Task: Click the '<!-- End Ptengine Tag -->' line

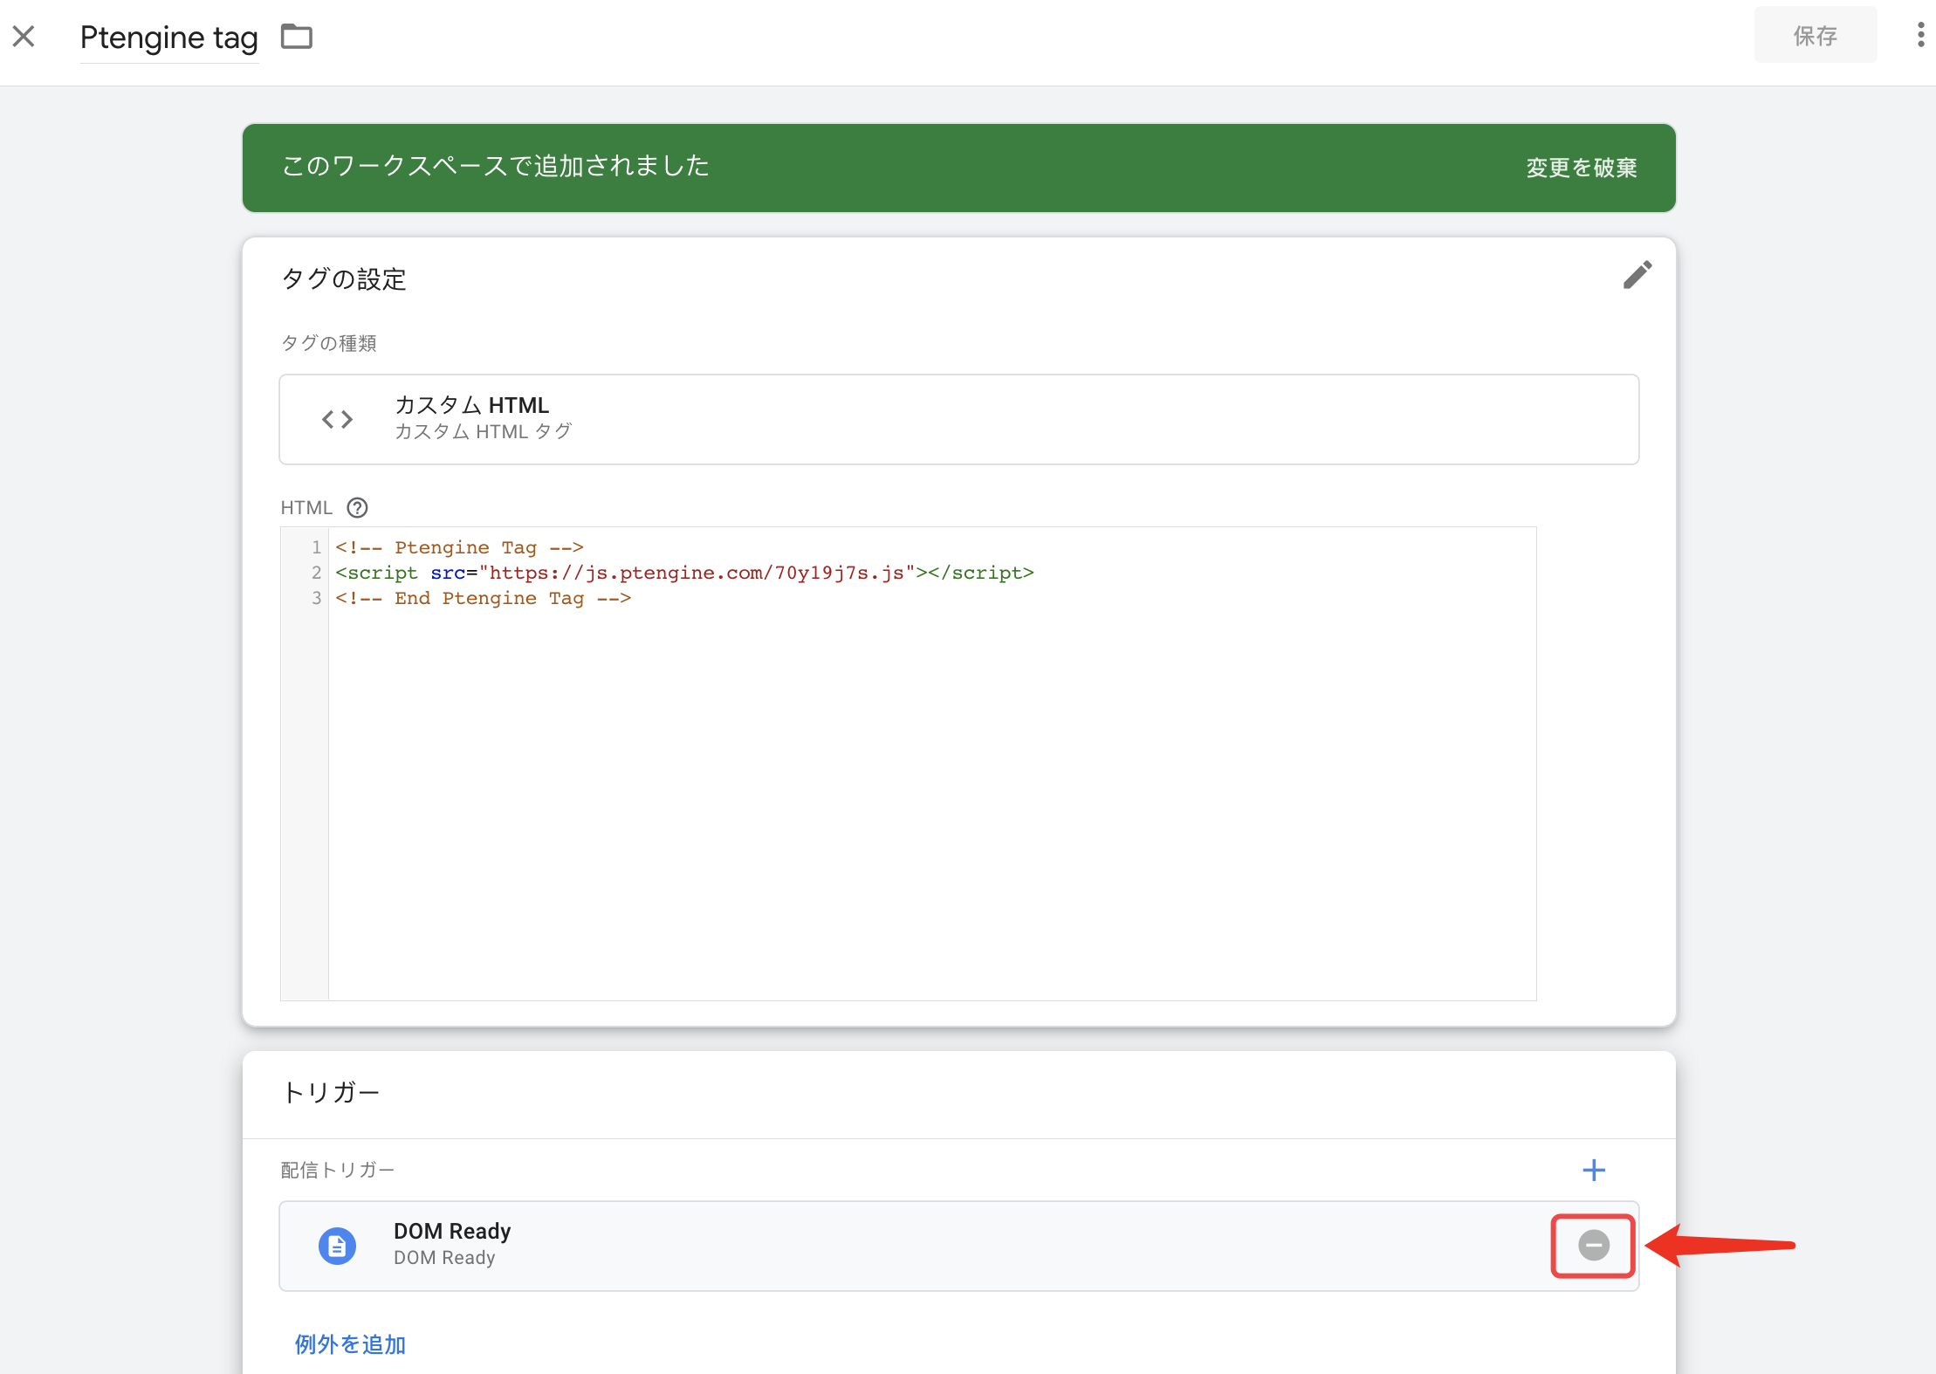Action: [483, 598]
